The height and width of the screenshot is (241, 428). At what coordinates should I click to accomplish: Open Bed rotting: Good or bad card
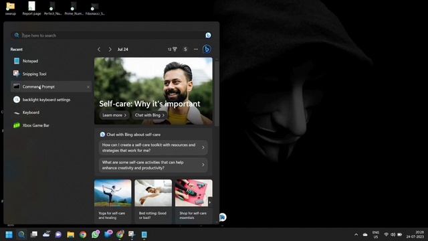(153, 201)
